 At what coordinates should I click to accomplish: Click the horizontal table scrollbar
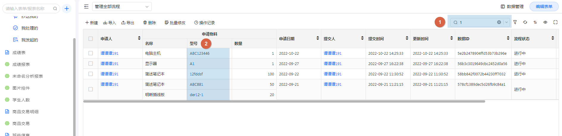(284, 101)
